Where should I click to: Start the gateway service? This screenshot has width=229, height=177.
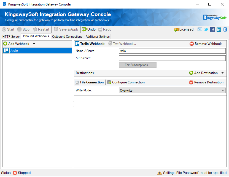coord(8,29)
